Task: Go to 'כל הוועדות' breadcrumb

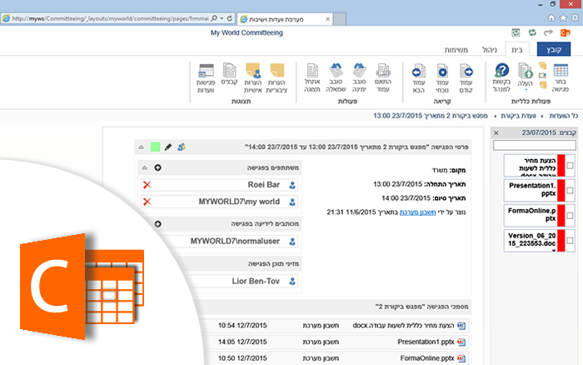Action: click(x=564, y=116)
